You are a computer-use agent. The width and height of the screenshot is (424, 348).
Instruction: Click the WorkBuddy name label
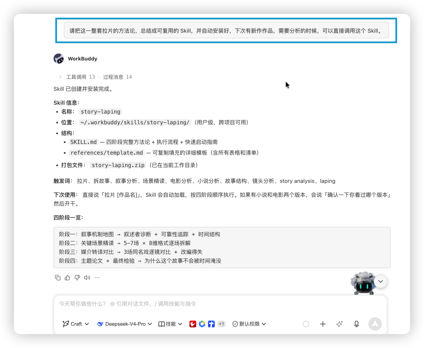[x=82, y=58]
